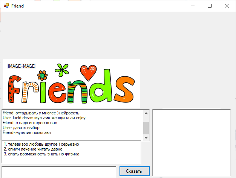Click the message input field
Image resolution: width=236 pixels, height=178 pixels.
[x=59, y=171]
